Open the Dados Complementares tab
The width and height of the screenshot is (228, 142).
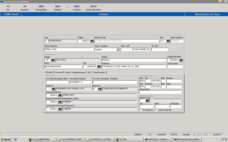point(75,73)
